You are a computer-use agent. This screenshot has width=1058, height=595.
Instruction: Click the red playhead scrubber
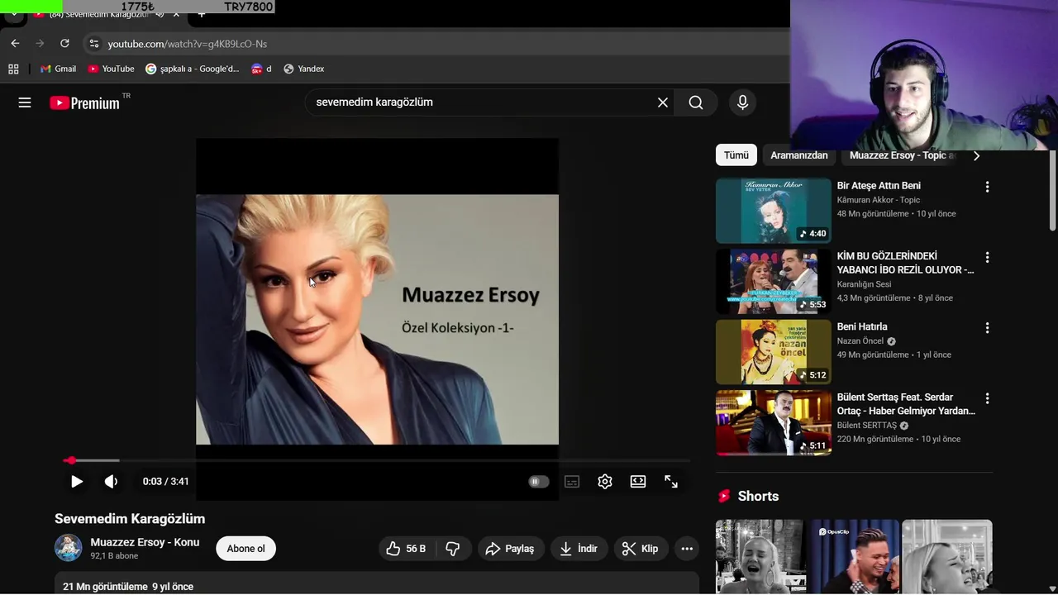coord(71,460)
